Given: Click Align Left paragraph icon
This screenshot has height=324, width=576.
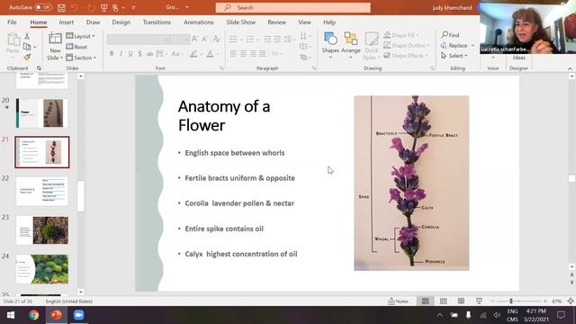Looking at the screenshot, I should [233, 54].
